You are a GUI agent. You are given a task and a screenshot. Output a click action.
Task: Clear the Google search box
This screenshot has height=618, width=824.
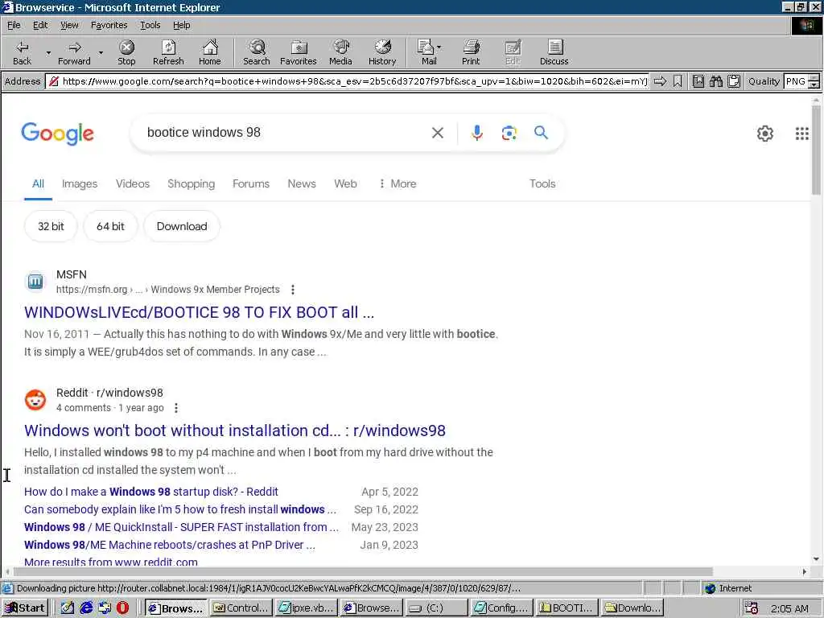pyautogui.click(x=437, y=133)
